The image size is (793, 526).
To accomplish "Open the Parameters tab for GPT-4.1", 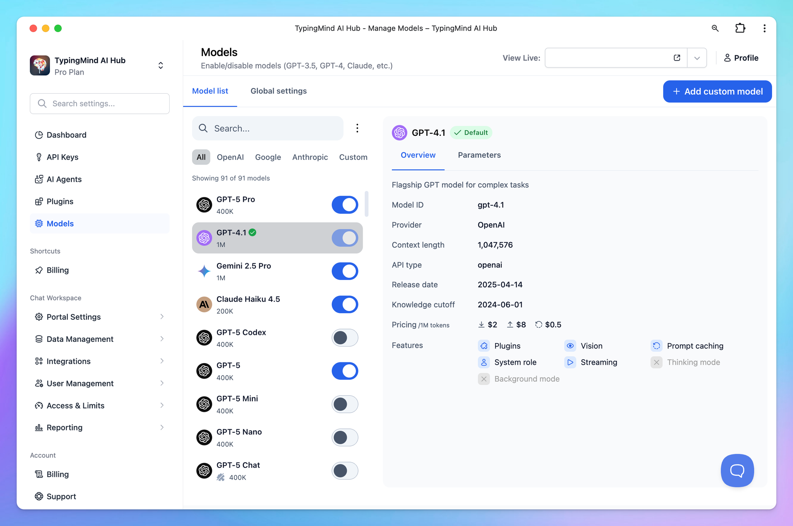I will 479,155.
